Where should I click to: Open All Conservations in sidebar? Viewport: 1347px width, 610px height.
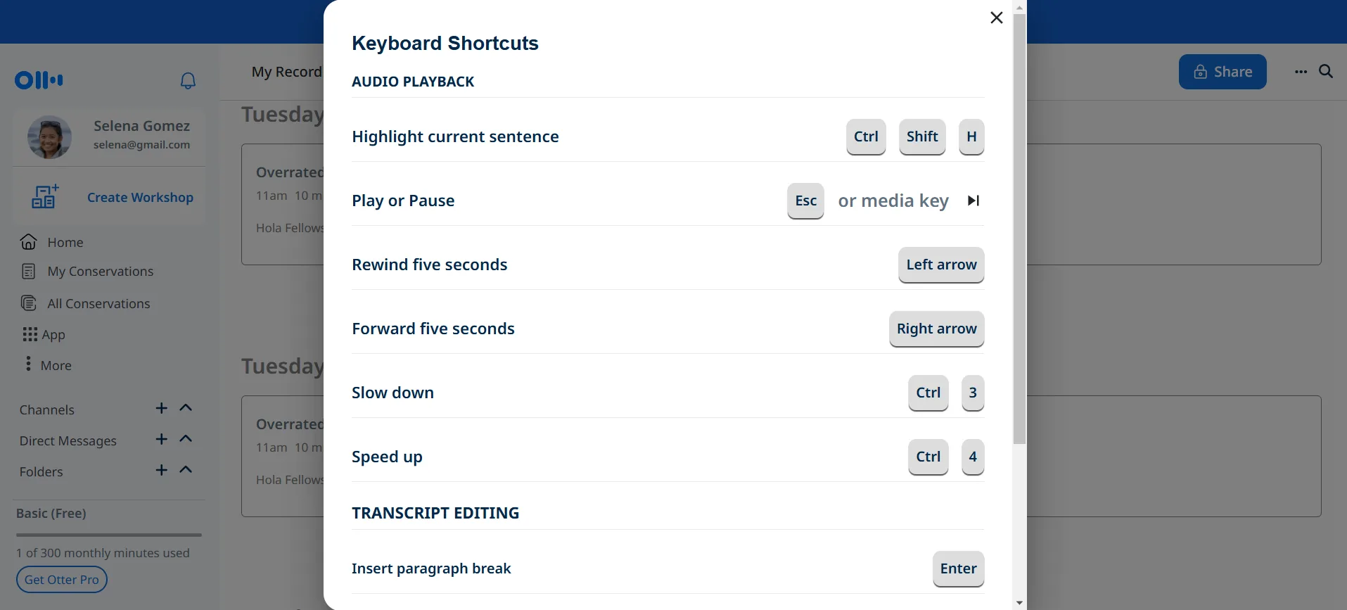pyautogui.click(x=98, y=304)
